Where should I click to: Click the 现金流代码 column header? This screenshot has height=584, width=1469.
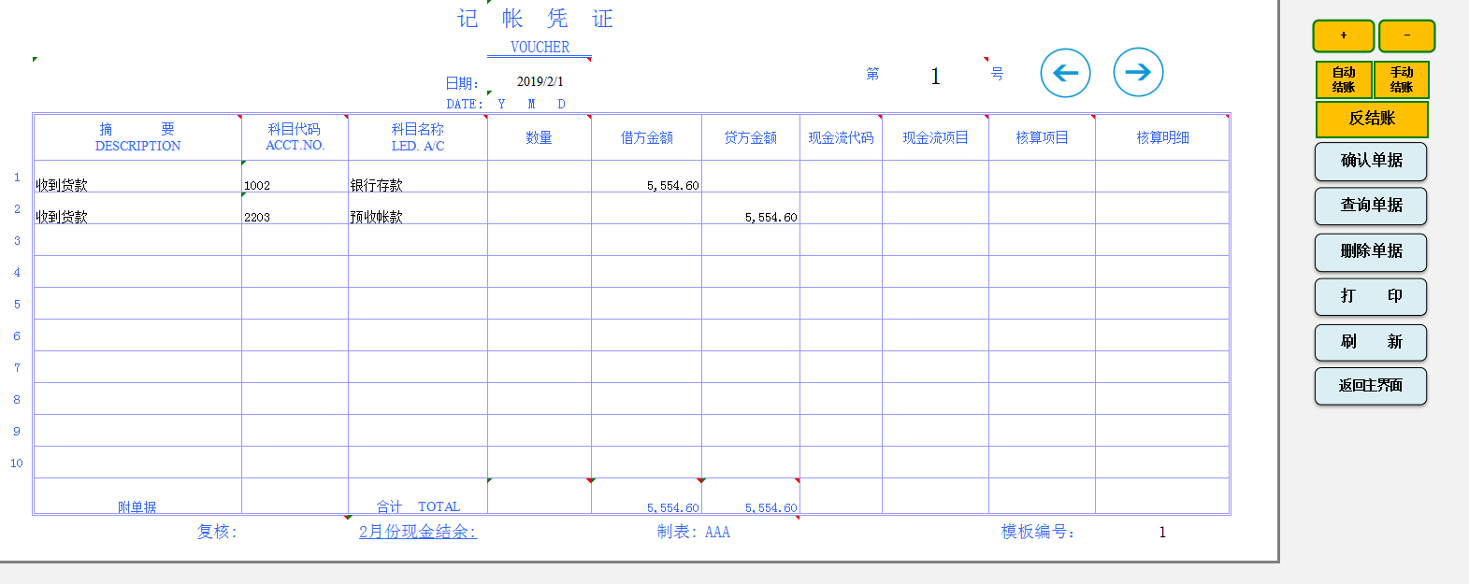pyautogui.click(x=841, y=137)
